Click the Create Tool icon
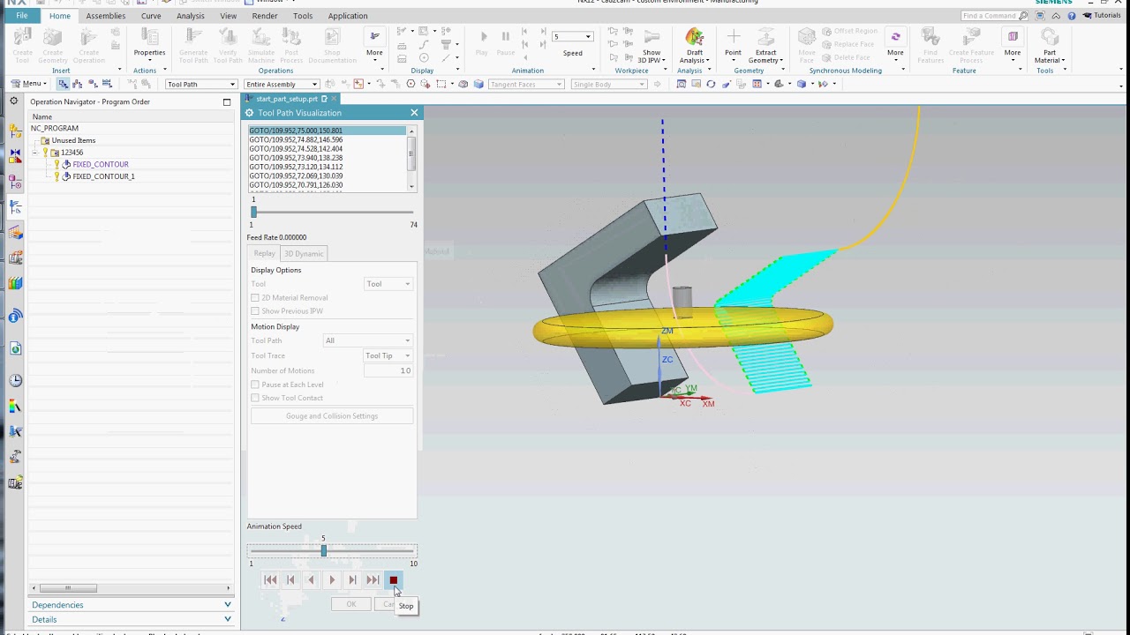Image resolution: width=1130 pixels, height=635 pixels. [23, 45]
